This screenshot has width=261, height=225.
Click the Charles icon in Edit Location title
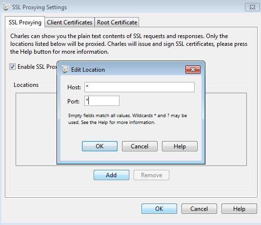point(65,69)
